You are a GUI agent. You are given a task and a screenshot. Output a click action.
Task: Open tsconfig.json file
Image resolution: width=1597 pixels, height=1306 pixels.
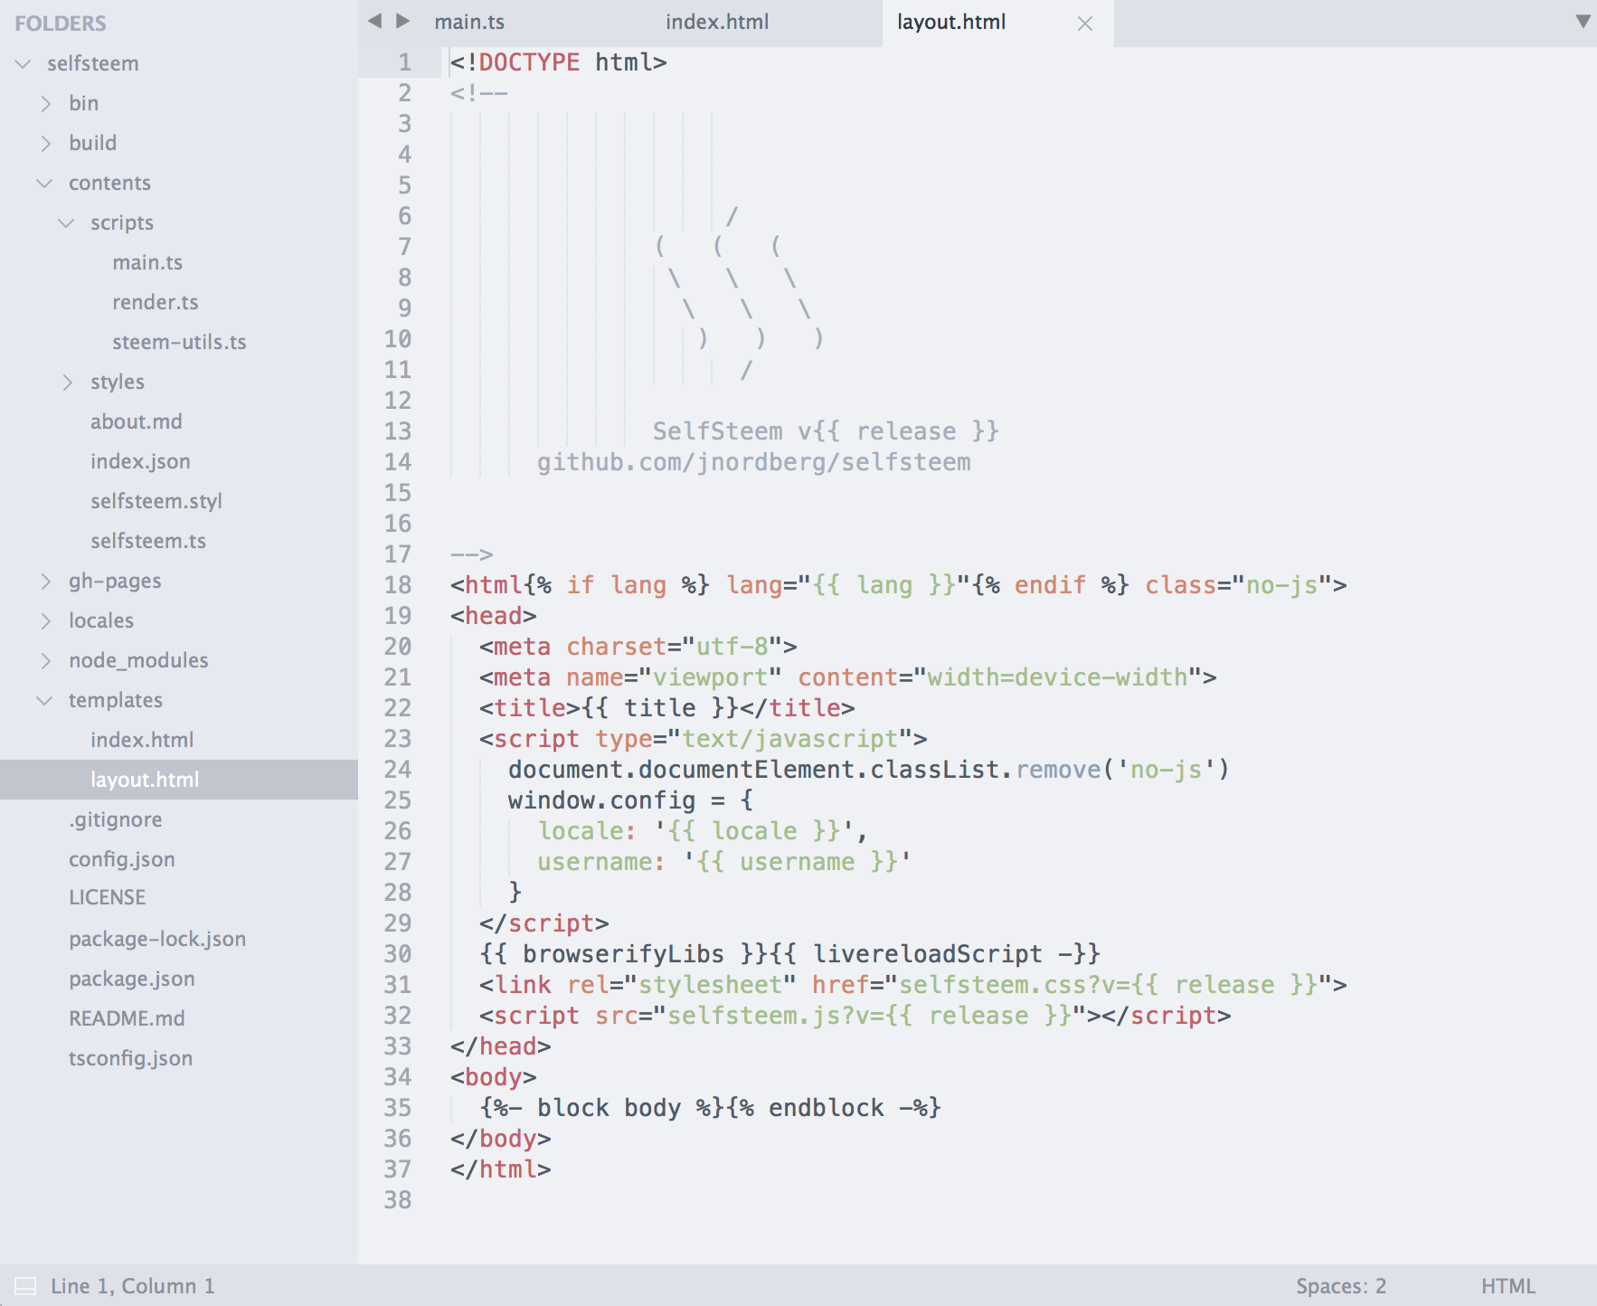point(131,1058)
